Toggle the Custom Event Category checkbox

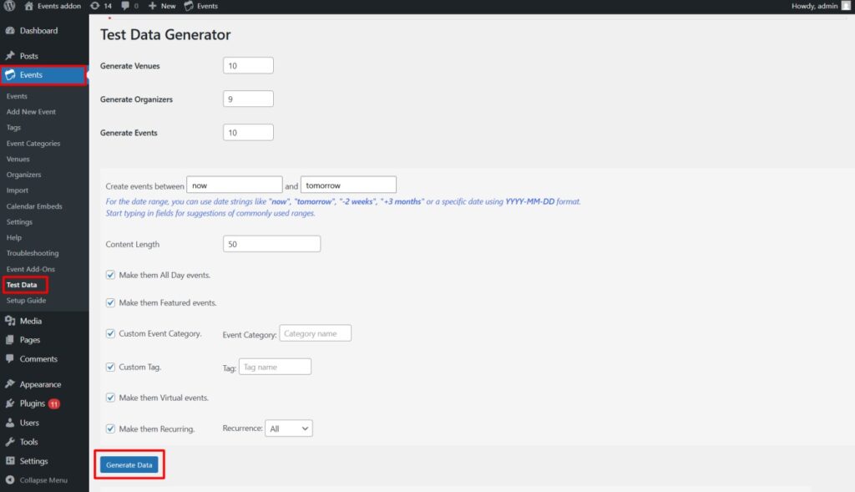point(111,333)
